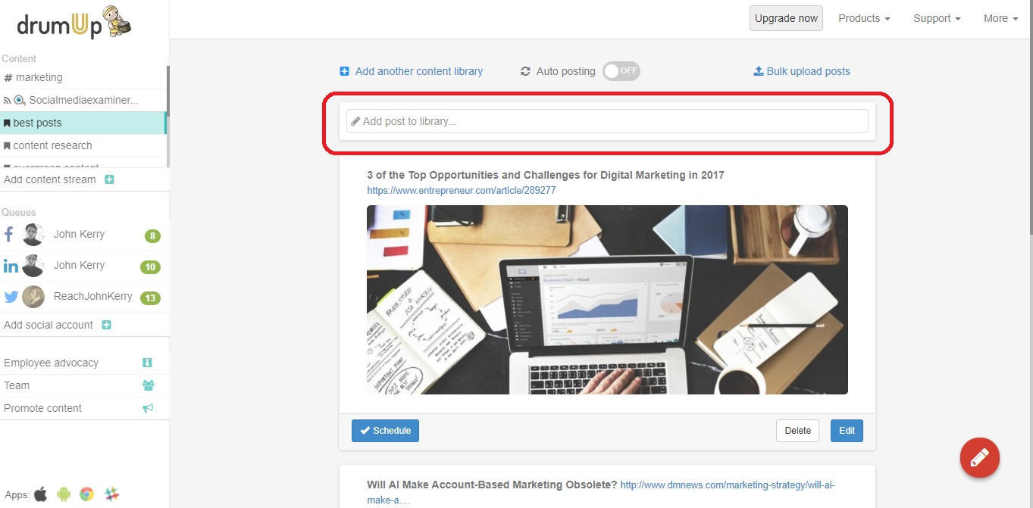Click the Bulk upload posts link
This screenshot has width=1033, height=508.
click(x=802, y=71)
